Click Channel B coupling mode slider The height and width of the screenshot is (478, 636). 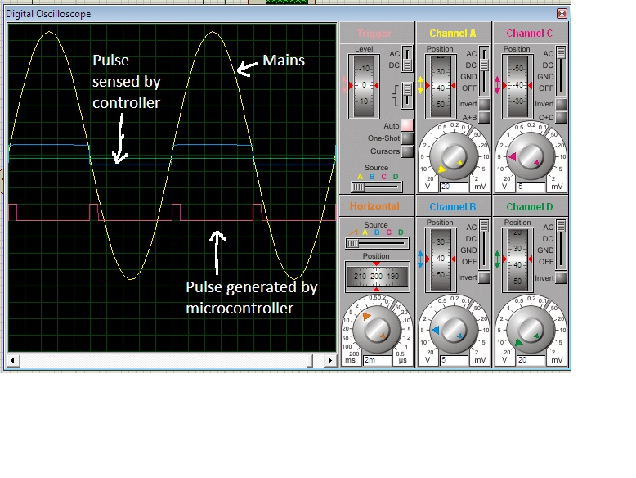tap(484, 245)
